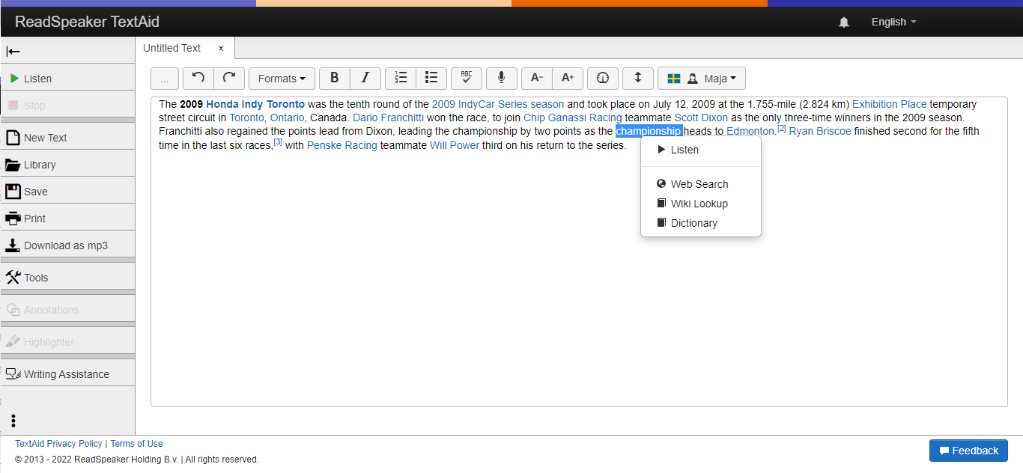Viewport: 1023px width, 473px height.
Task: Toggle italic formatting
Action: point(365,79)
